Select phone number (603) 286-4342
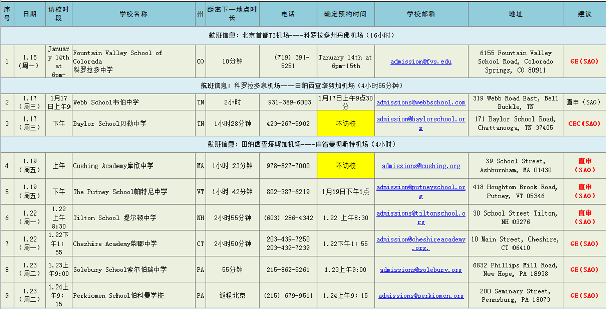The height and width of the screenshot is (309, 606). 288,218
